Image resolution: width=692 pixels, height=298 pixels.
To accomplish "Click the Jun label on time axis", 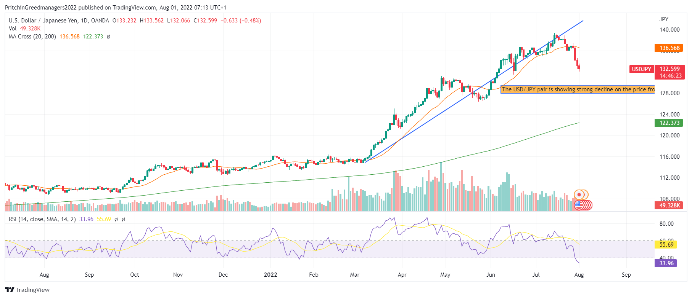I will pyautogui.click(x=491, y=275).
